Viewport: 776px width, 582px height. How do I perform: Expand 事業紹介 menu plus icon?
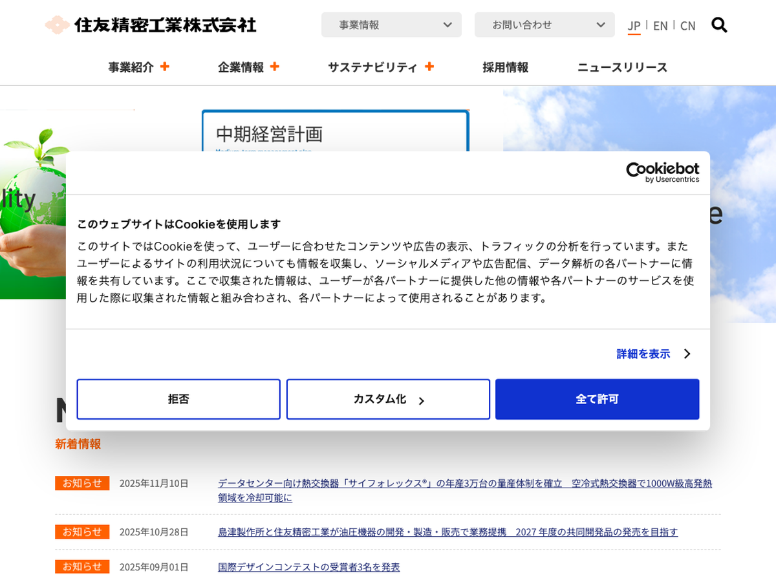(165, 67)
